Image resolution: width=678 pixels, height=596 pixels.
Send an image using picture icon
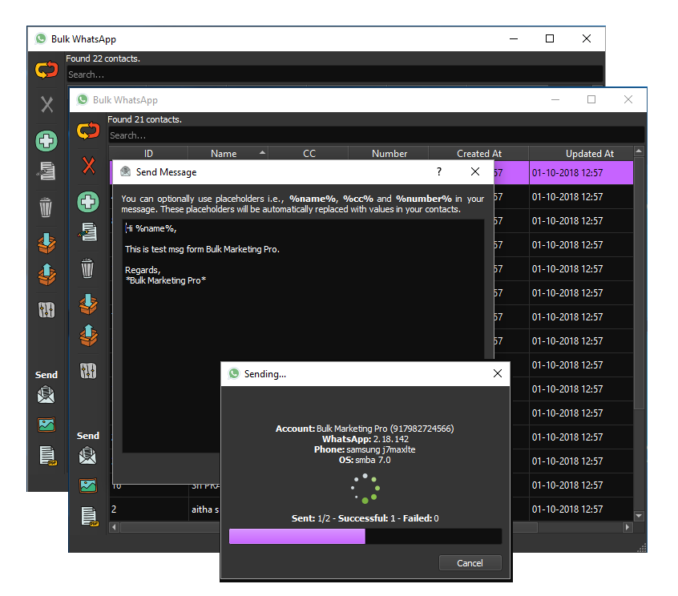[88, 485]
